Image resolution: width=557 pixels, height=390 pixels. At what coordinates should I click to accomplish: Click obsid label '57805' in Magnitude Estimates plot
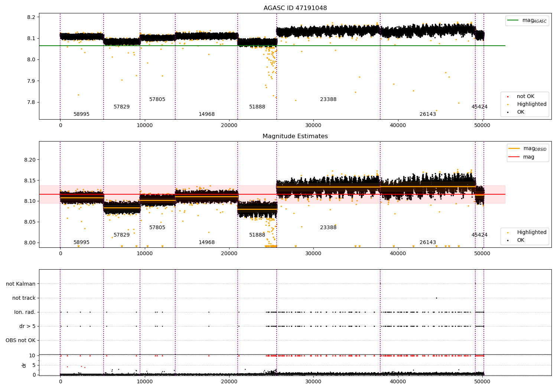point(157,228)
